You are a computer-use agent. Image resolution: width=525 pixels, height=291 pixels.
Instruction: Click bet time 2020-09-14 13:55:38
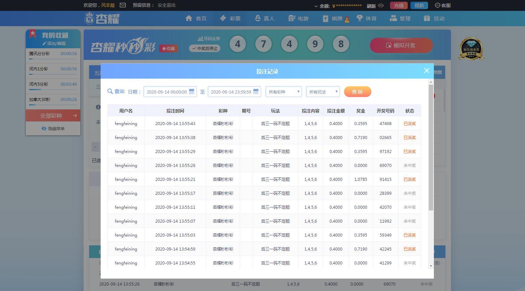point(175,138)
